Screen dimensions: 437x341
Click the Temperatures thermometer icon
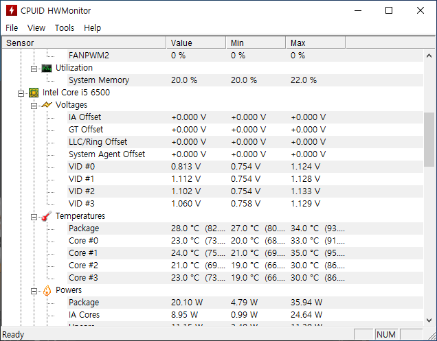[x=47, y=216]
